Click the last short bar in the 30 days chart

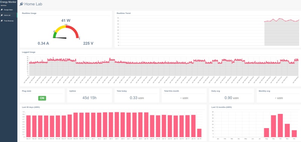pos(199,133)
